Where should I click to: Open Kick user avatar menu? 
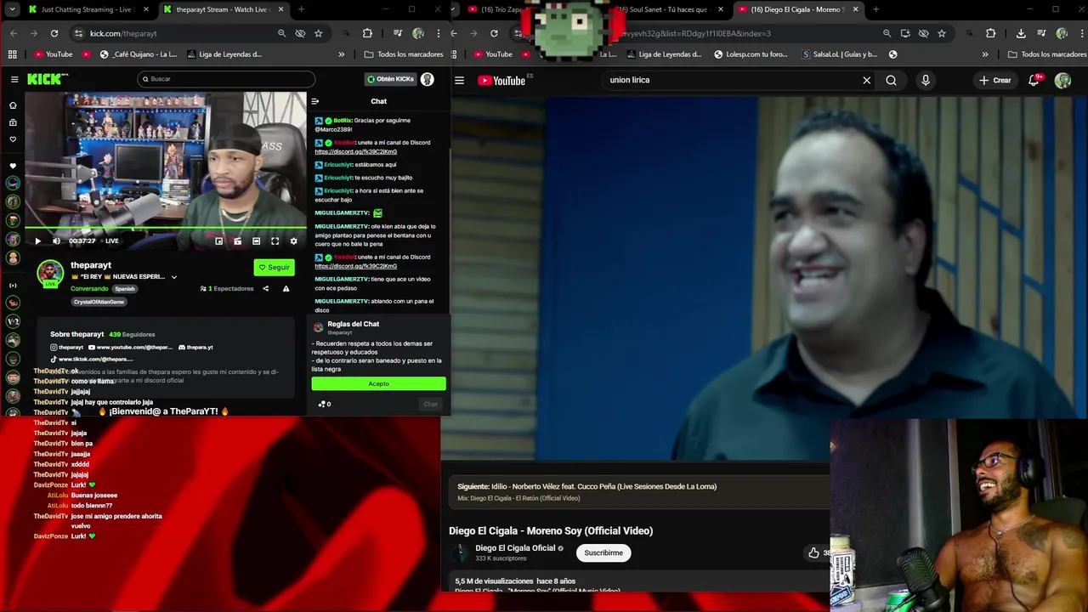(x=428, y=79)
